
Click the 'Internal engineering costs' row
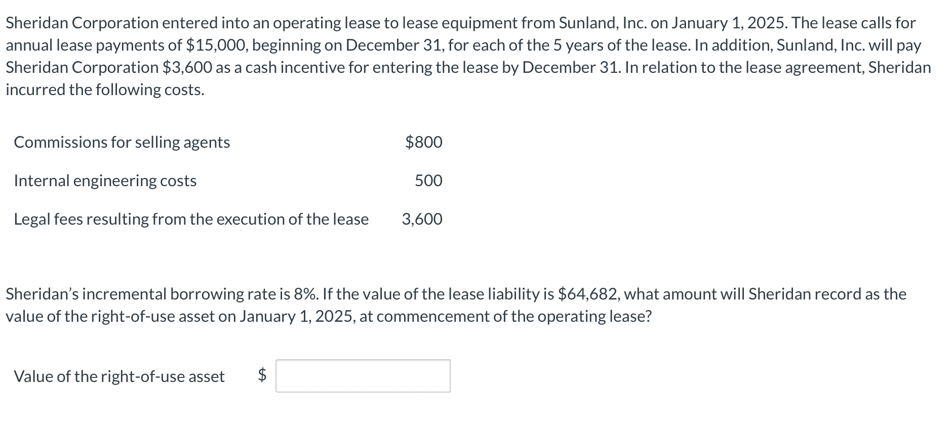coord(104,181)
